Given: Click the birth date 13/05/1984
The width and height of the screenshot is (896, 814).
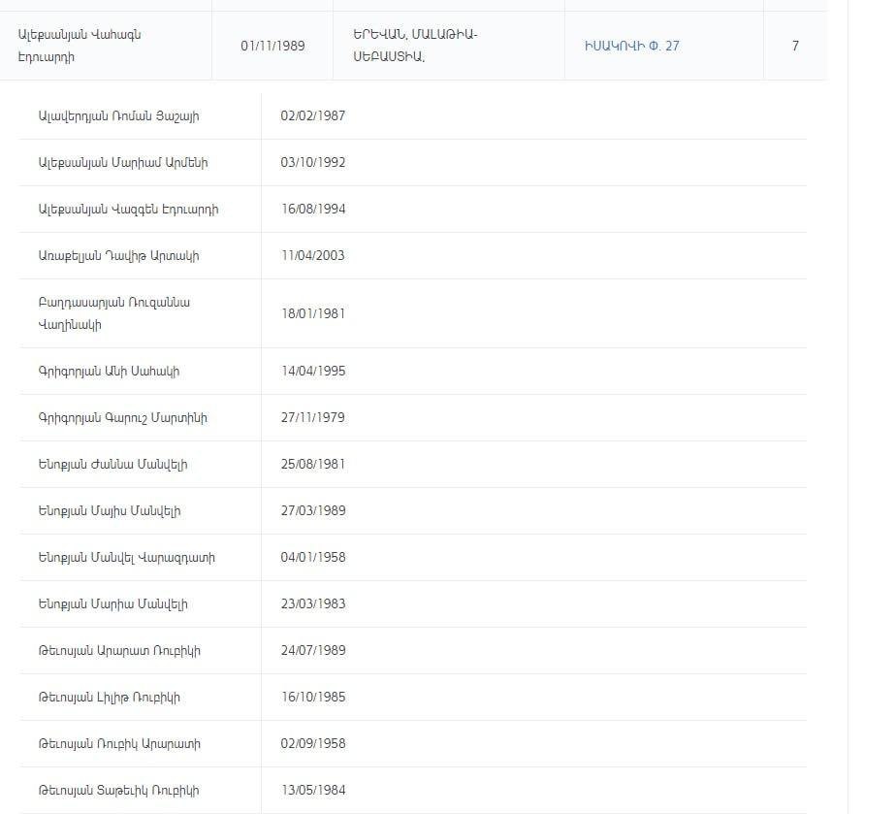Looking at the screenshot, I should click(x=312, y=791).
